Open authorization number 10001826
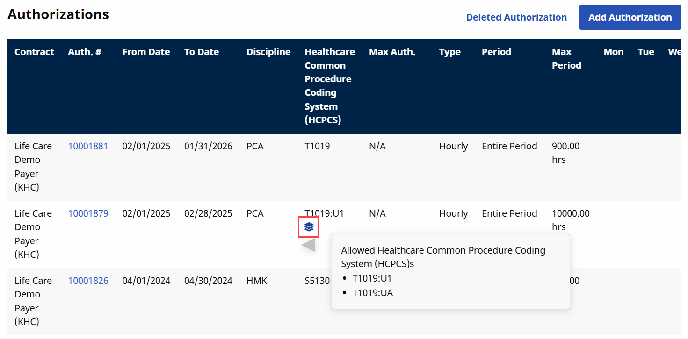The image size is (688, 339). (88, 281)
